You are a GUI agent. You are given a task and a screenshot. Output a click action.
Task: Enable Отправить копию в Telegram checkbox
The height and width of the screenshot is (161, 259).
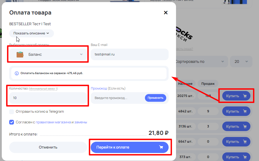12,111
